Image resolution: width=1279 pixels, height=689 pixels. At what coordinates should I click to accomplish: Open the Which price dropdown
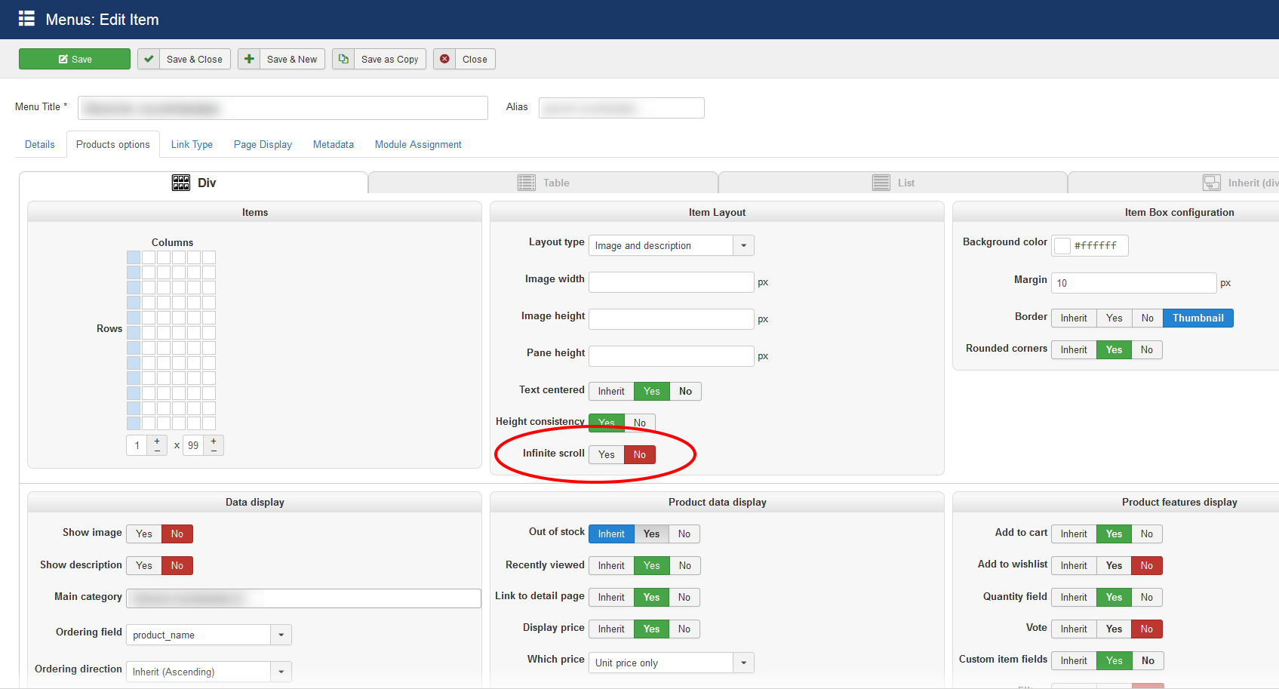coord(672,663)
